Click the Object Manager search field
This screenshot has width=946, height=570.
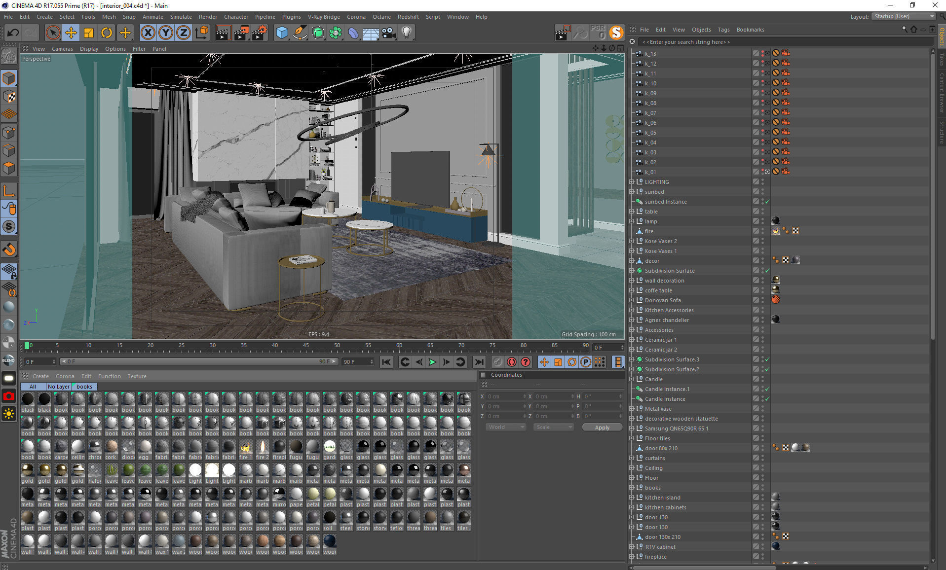coord(785,42)
